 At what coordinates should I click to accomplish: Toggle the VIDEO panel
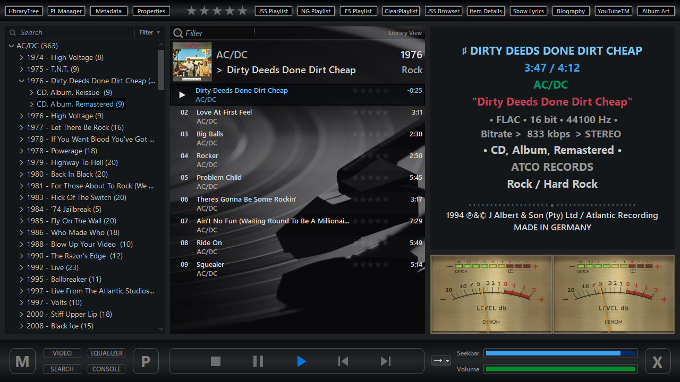pyautogui.click(x=62, y=353)
